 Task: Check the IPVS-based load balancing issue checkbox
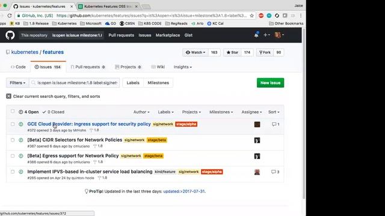(x=13, y=172)
